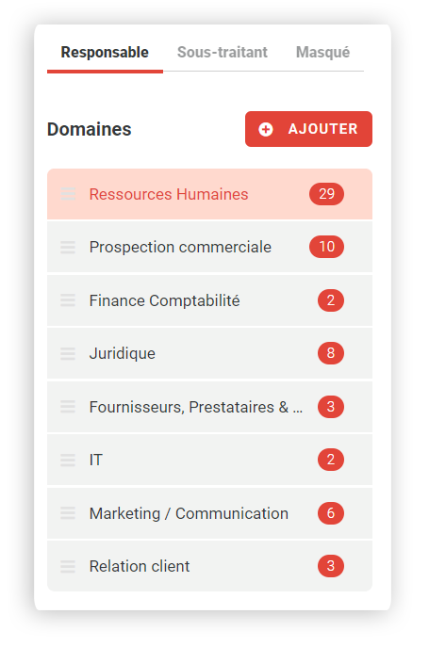
Task: Select the Ressources Humaines domain
Action: (209, 194)
